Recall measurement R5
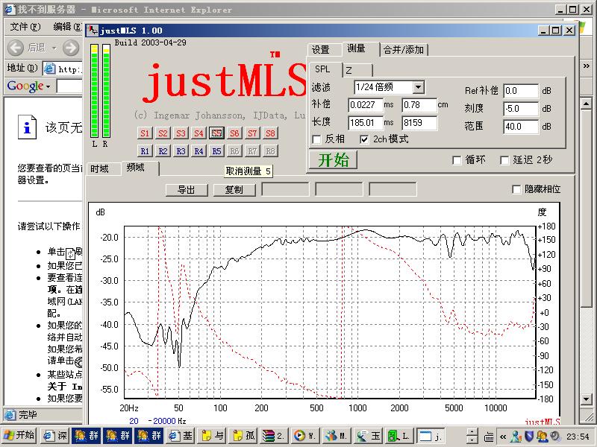 click(216, 151)
